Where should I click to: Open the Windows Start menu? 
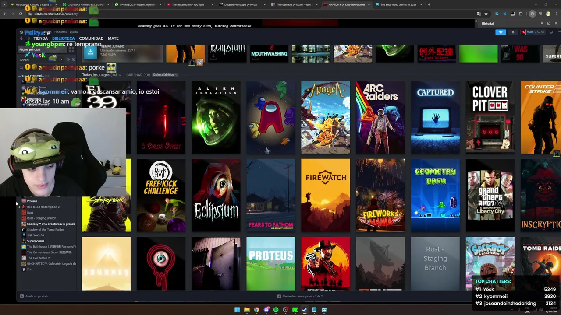[237, 310]
